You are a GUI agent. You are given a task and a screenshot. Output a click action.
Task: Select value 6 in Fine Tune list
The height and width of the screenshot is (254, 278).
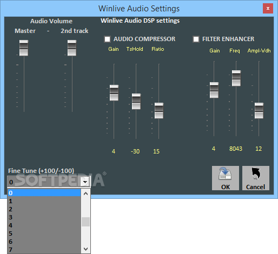(x=44, y=242)
